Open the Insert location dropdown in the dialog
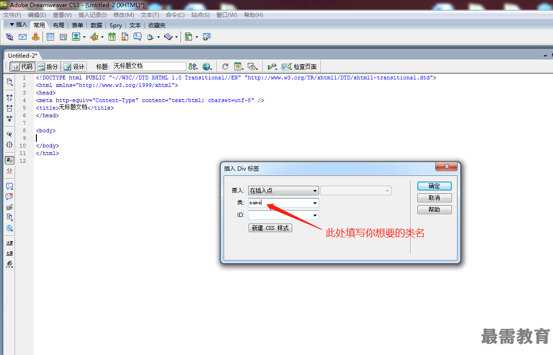Screen dimensions: 553x355 tap(284, 190)
